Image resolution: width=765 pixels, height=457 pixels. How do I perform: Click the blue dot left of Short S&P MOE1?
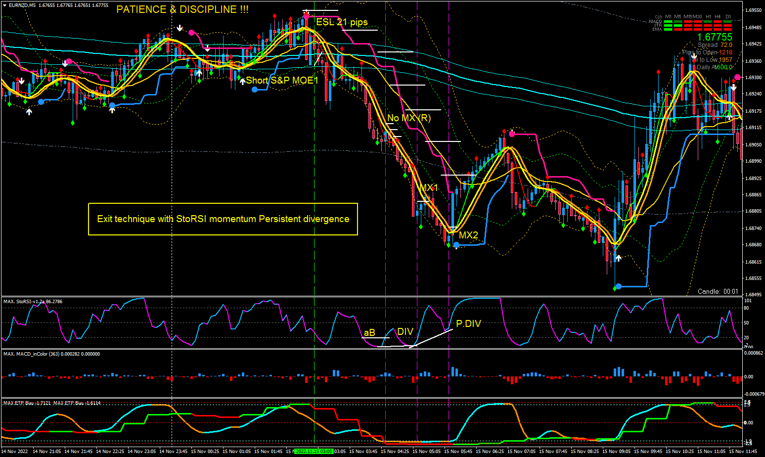[255, 90]
